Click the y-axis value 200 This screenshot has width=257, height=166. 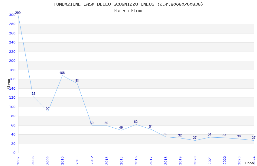coord(12,61)
